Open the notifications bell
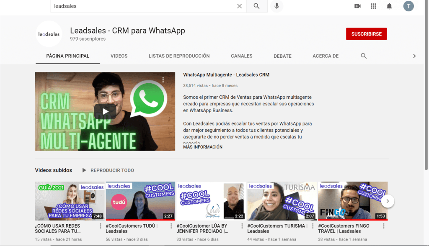This screenshot has width=429, height=246. (389, 6)
